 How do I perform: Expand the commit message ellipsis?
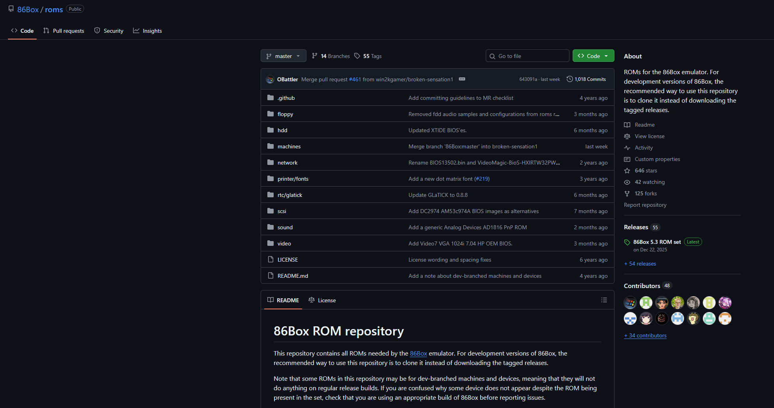(462, 79)
